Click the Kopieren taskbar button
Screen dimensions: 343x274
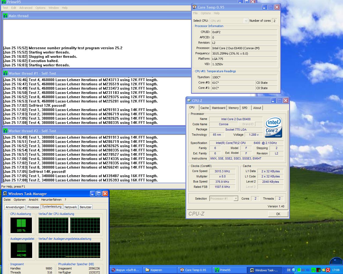click(160, 270)
